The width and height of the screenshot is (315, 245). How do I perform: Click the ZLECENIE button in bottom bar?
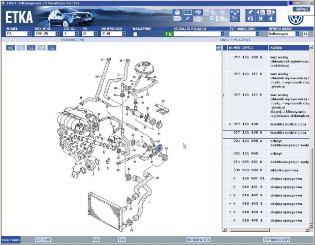pos(43,239)
